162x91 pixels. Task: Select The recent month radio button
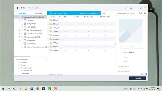tap(19, 71)
